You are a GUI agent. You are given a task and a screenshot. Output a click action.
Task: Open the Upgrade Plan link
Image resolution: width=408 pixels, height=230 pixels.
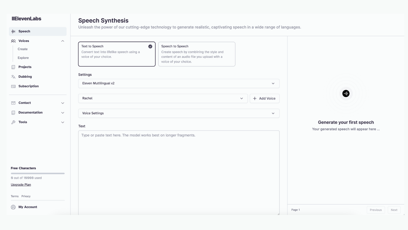(x=21, y=184)
